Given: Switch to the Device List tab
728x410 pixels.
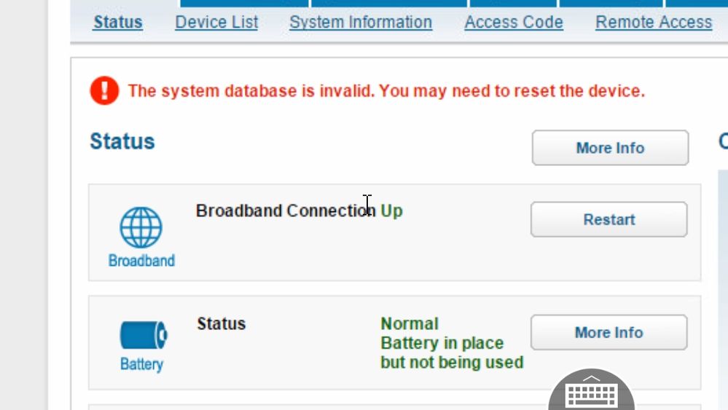Looking at the screenshot, I should coord(216,23).
